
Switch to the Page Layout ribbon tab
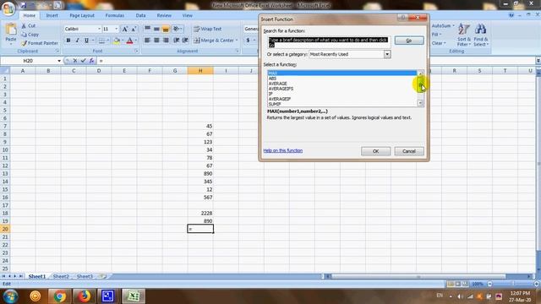click(82, 15)
